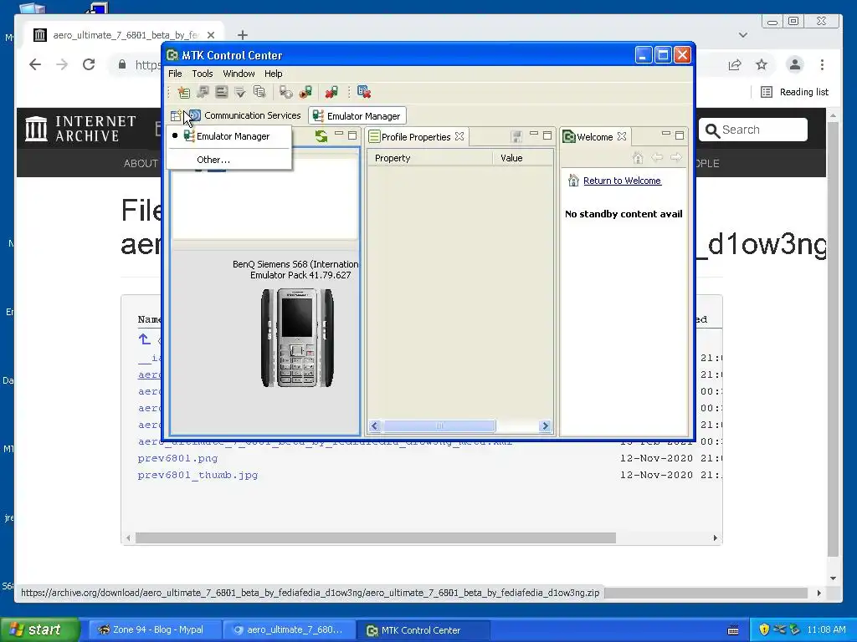Minimize the Welcome panel
The width and height of the screenshot is (857, 642).
coord(665,135)
